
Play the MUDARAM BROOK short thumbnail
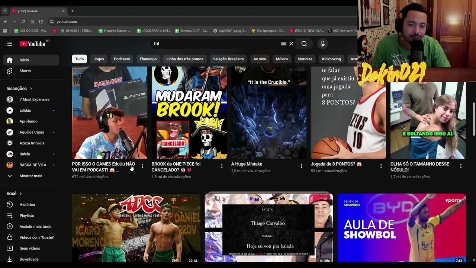(x=189, y=113)
